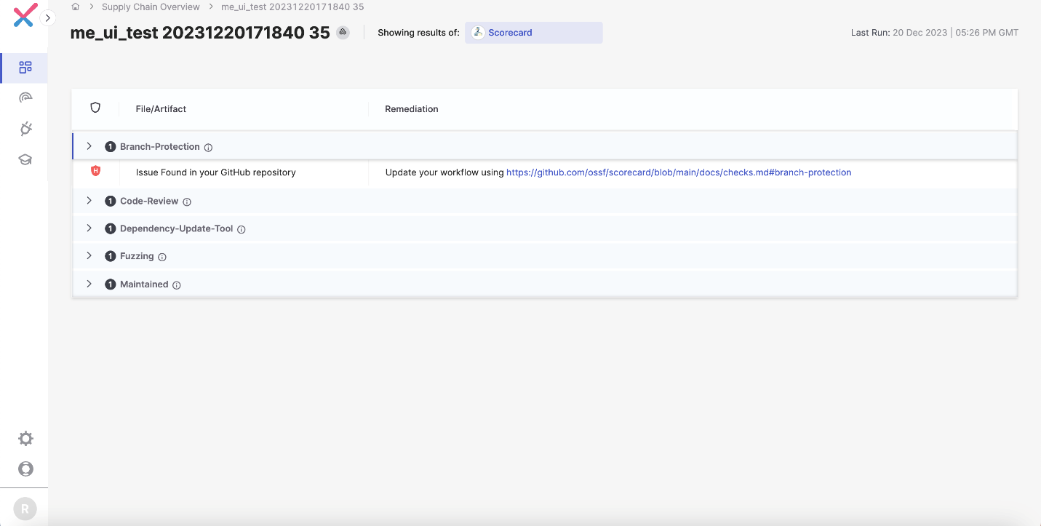This screenshot has height=526, width=1041.
Task: Click the 'Showing results of:' label
Action: coord(418,33)
